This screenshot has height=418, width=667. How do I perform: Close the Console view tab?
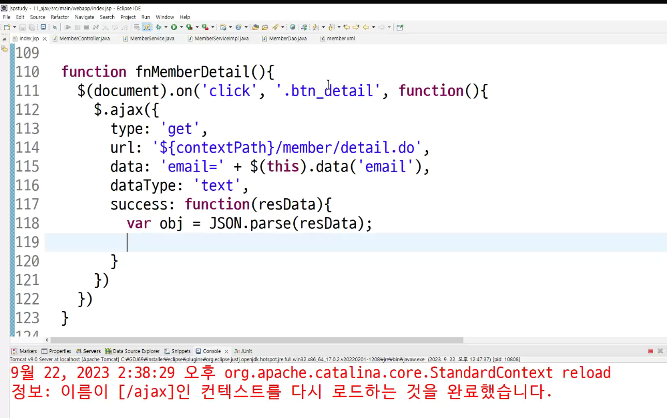[x=226, y=351]
